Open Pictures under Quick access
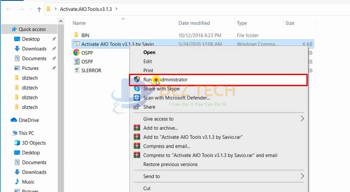Image resolution: width=350 pixels, height=192 pixels. [30, 68]
